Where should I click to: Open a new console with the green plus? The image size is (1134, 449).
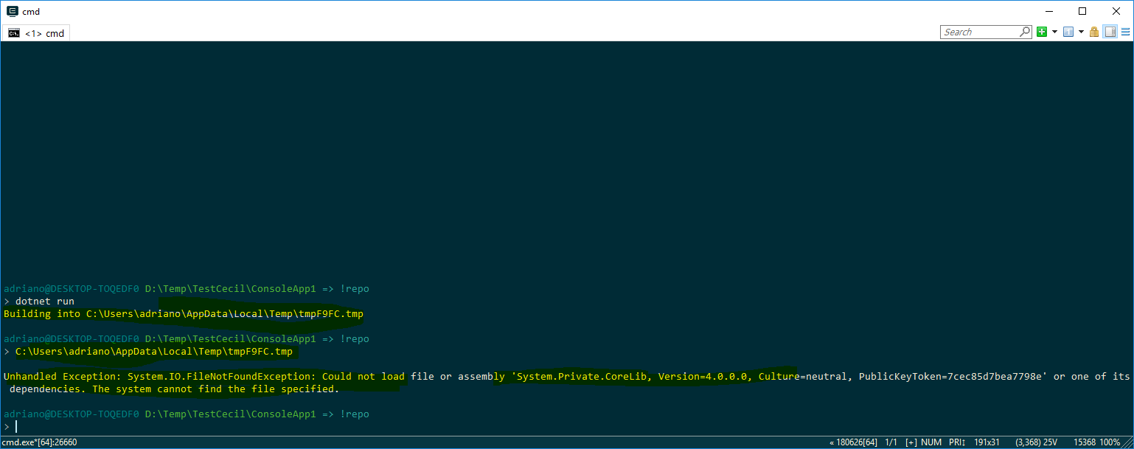(1041, 32)
